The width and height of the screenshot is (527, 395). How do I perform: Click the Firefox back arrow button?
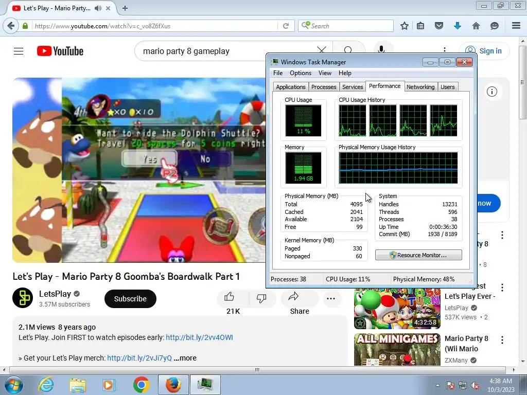(x=11, y=26)
